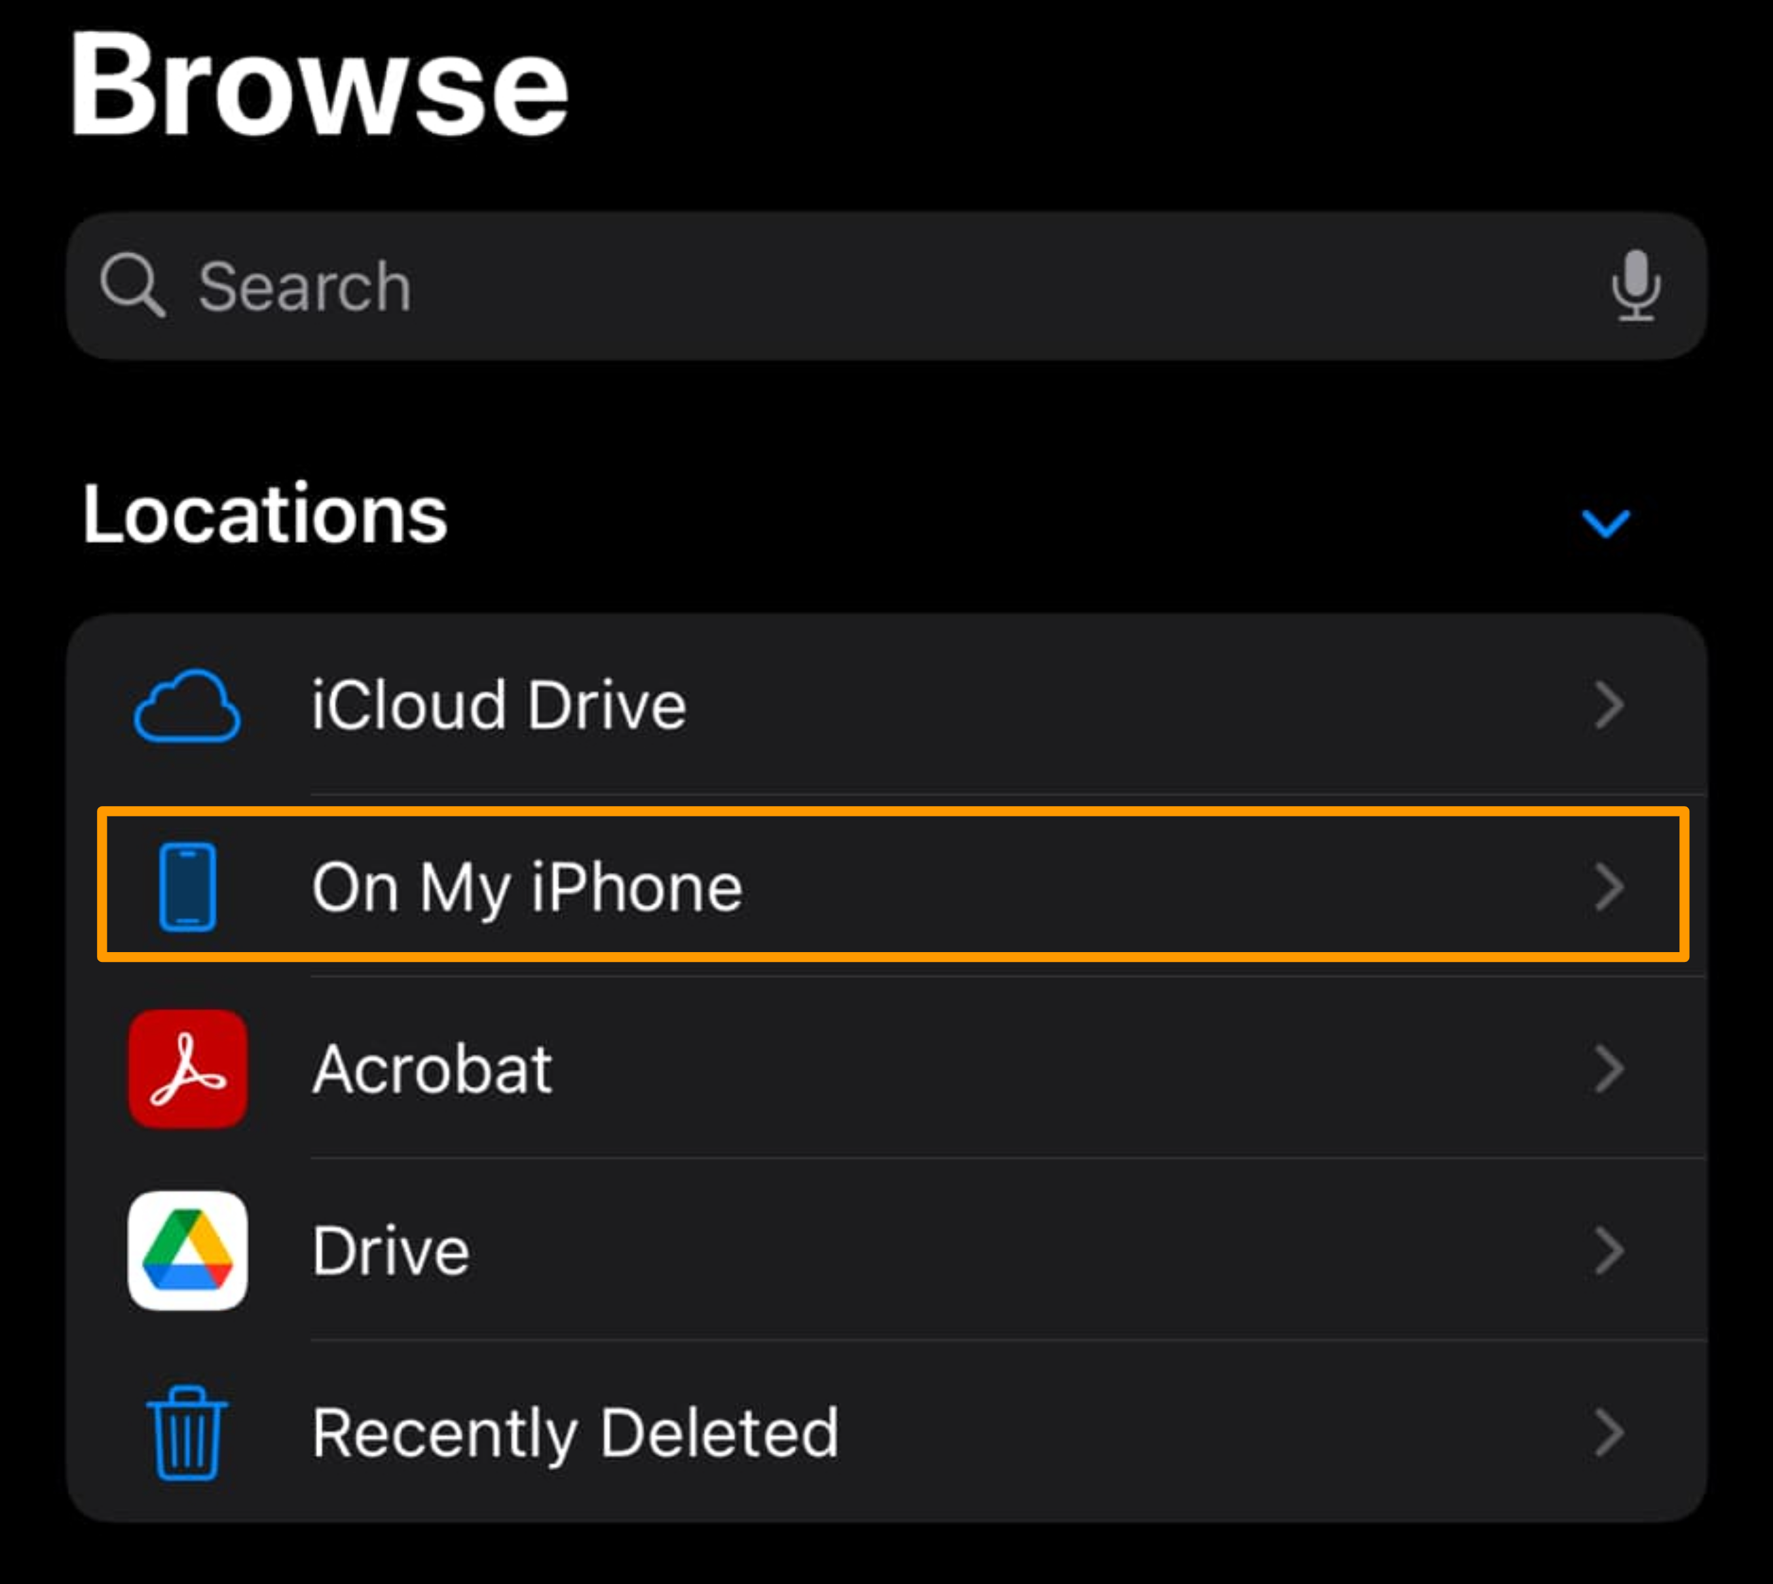This screenshot has height=1584, width=1773.
Task: Open the iCloud Drive location
Action: [x=498, y=706]
